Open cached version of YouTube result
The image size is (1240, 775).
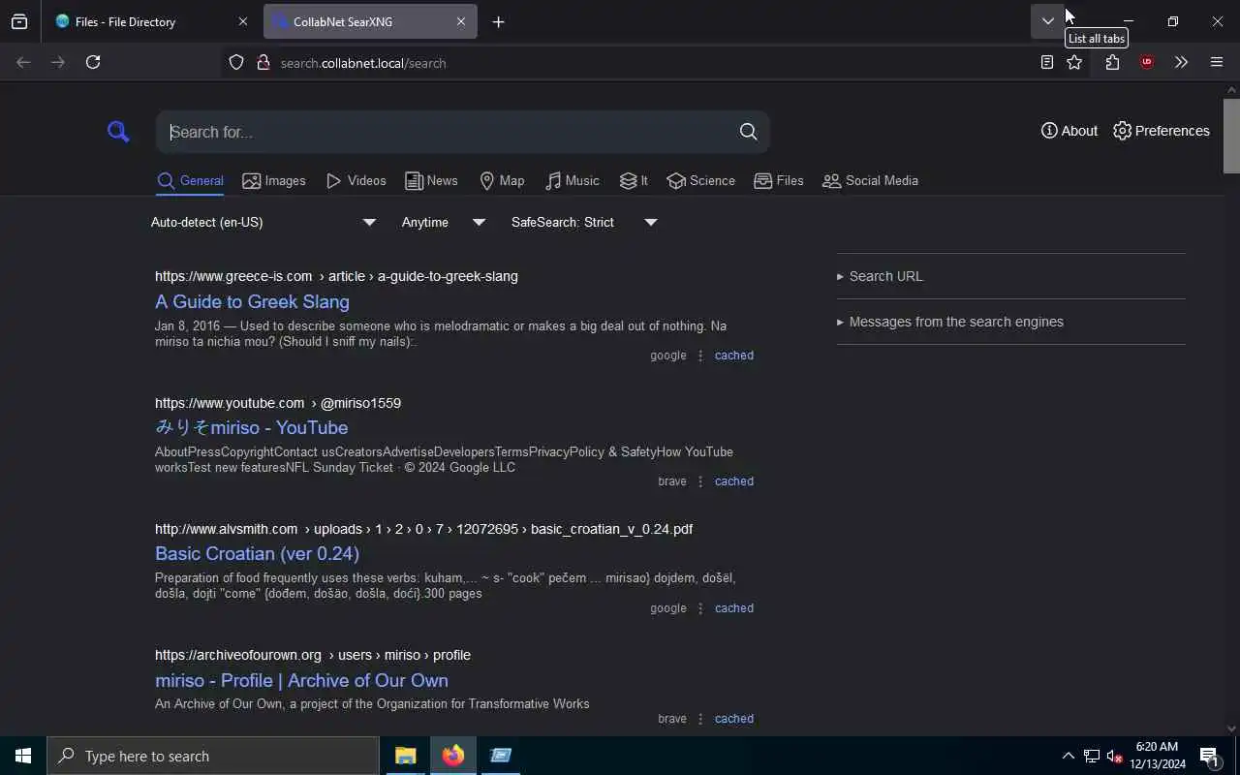733,481
